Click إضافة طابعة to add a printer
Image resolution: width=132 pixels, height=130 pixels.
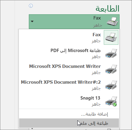click(x=95, y=114)
